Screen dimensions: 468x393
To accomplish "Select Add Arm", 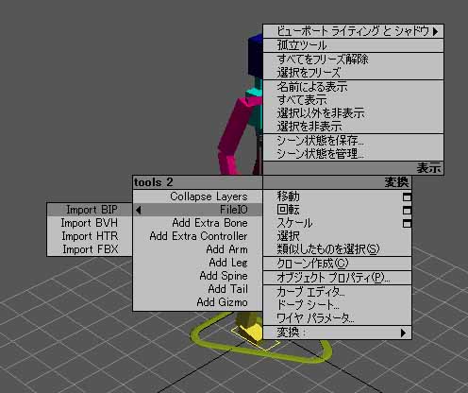I will click(197, 249).
